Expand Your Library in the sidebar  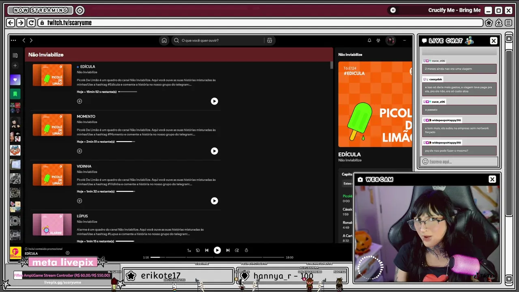tap(15, 55)
